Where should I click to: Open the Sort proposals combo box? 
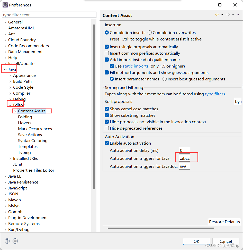(238, 102)
